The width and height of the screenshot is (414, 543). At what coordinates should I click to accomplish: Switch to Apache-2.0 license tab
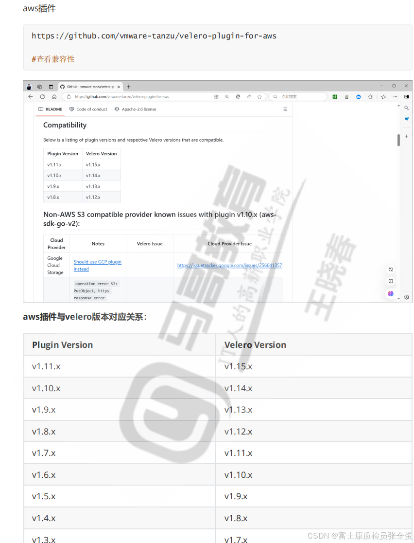pos(135,109)
